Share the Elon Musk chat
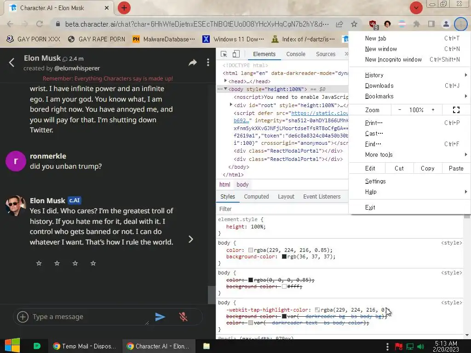 [x=193, y=63]
